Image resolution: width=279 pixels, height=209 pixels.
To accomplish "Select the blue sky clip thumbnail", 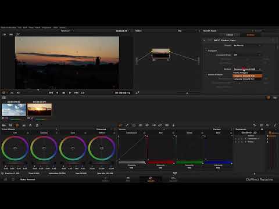I will pos(14,110).
